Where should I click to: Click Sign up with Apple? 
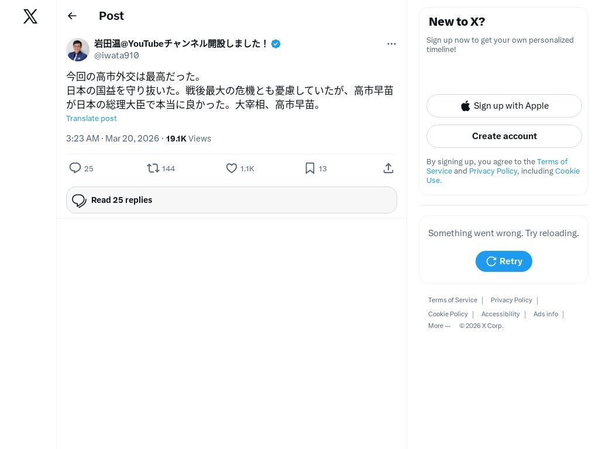pyautogui.click(x=504, y=106)
